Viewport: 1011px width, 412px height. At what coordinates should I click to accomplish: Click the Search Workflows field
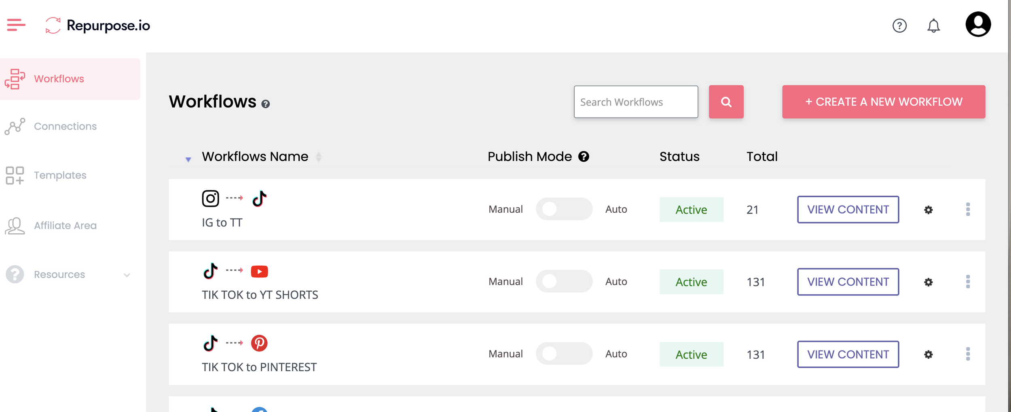coord(636,102)
